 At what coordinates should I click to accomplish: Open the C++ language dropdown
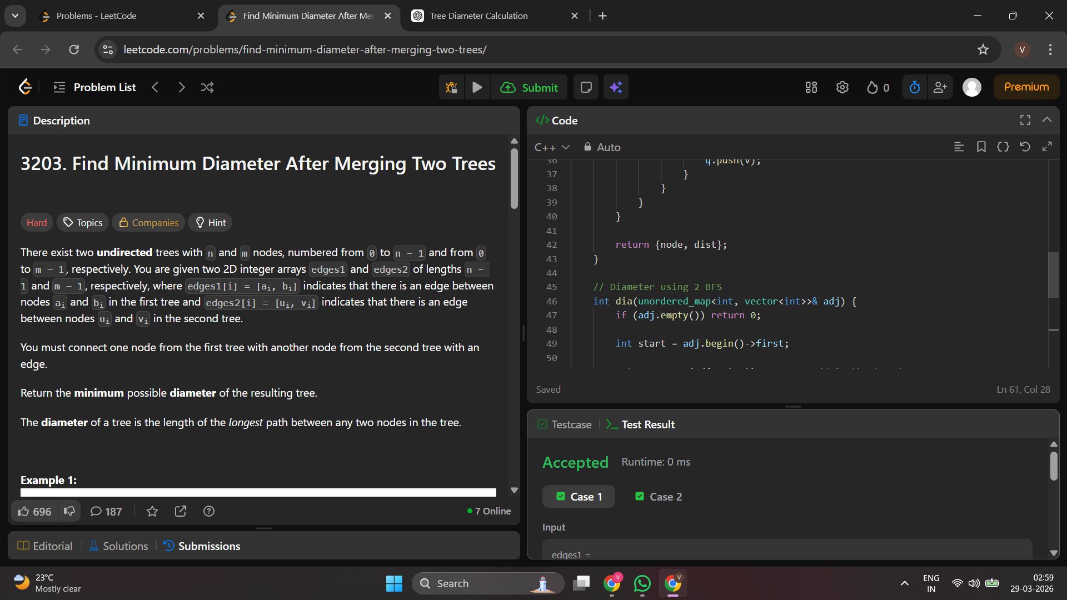(x=552, y=147)
